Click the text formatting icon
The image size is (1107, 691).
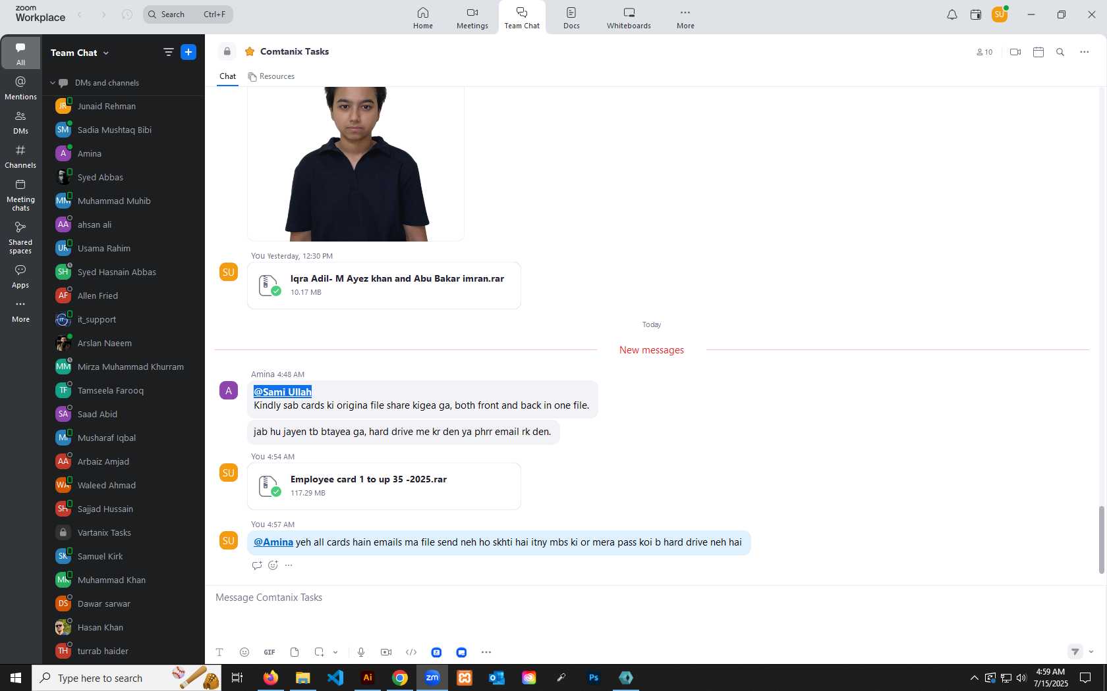click(219, 652)
